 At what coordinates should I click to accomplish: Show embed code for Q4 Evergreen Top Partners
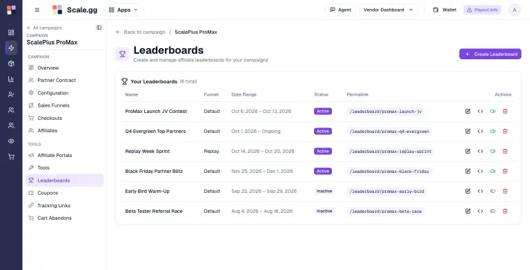click(x=480, y=132)
